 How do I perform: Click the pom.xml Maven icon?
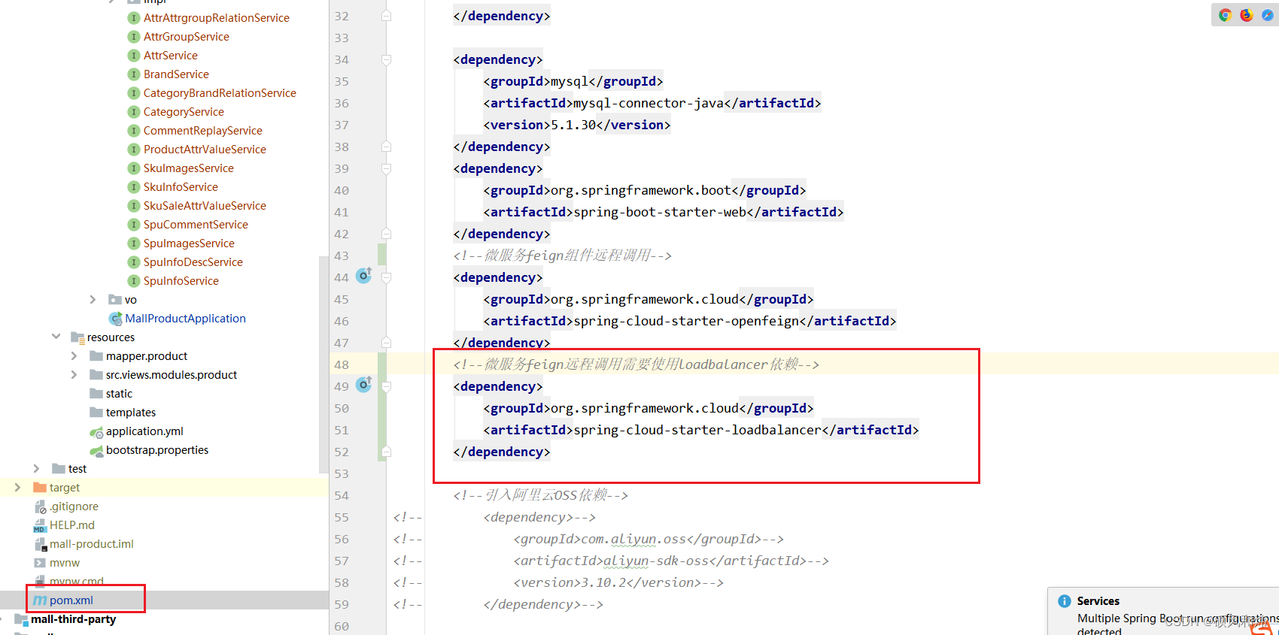40,600
